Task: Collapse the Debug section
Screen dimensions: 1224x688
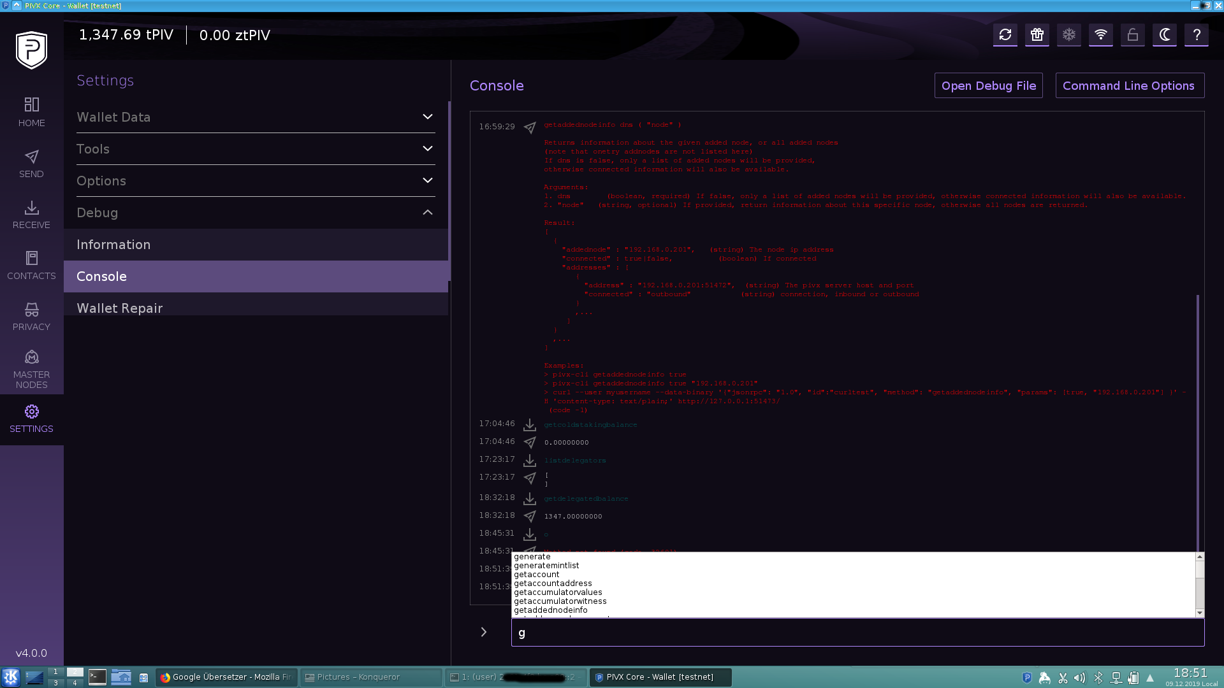Action: [256, 213]
